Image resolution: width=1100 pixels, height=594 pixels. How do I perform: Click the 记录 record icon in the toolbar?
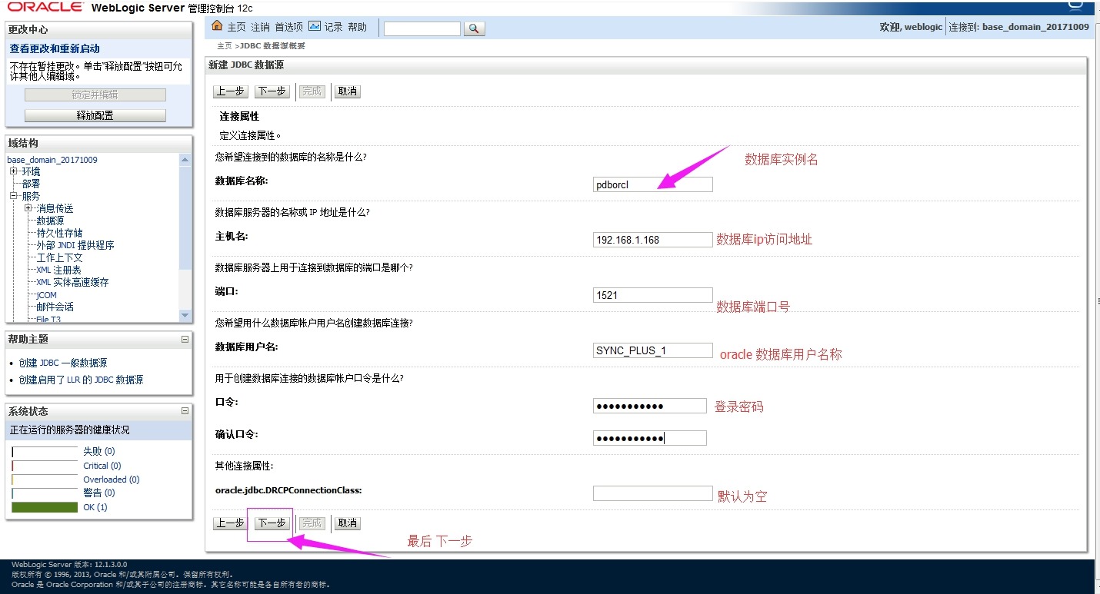point(315,26)
